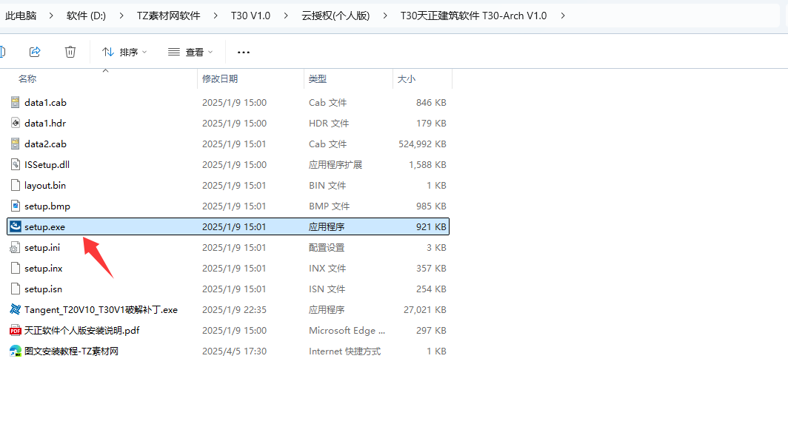Select the data1.hdr file name

tap(45, 123)
